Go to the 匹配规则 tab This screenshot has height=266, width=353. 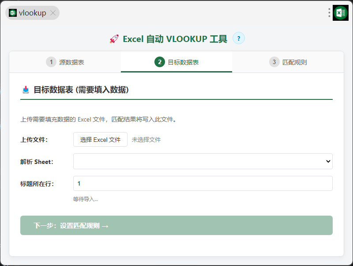pyautogui.click(x=294, y=62)
